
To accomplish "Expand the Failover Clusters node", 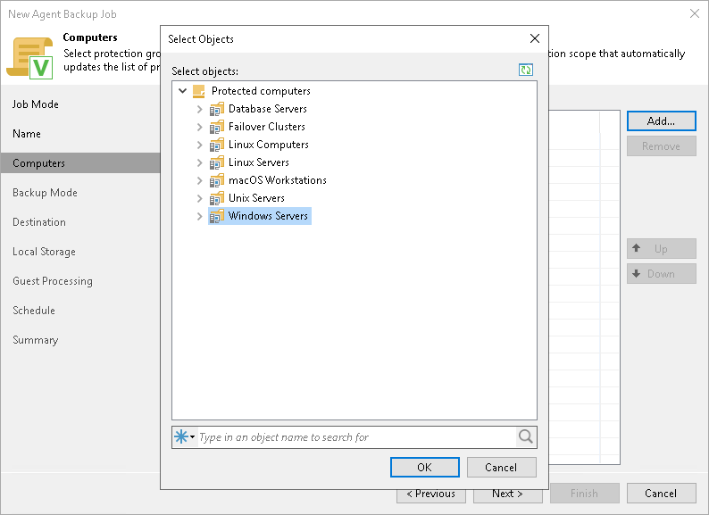I will click(199, 127).
